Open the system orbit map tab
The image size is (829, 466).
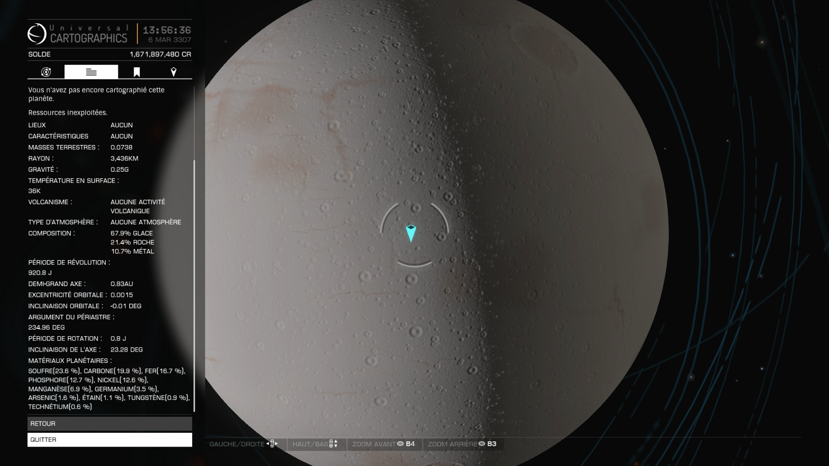tap(46, 72)
